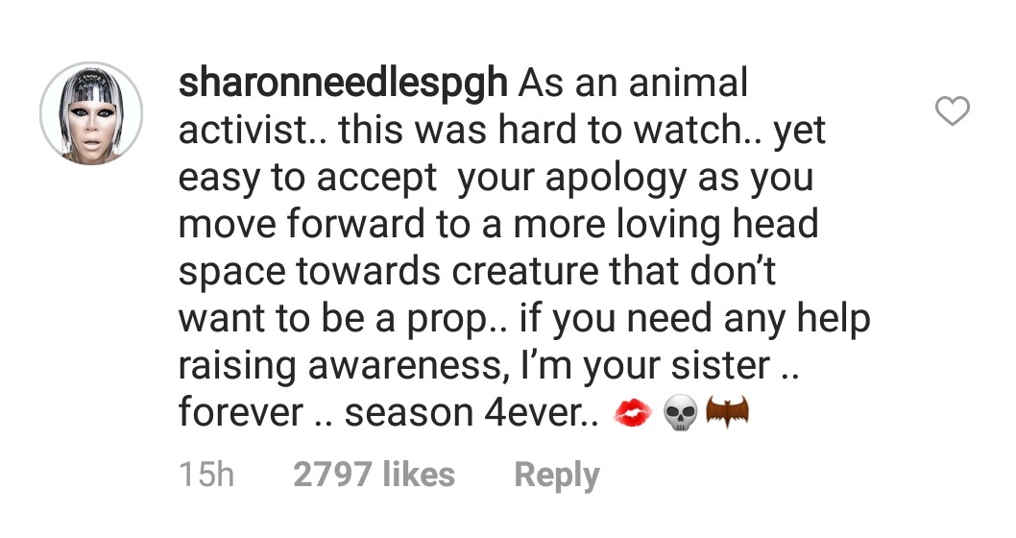Open the sharonneedlespgh username link

point(343,84)
